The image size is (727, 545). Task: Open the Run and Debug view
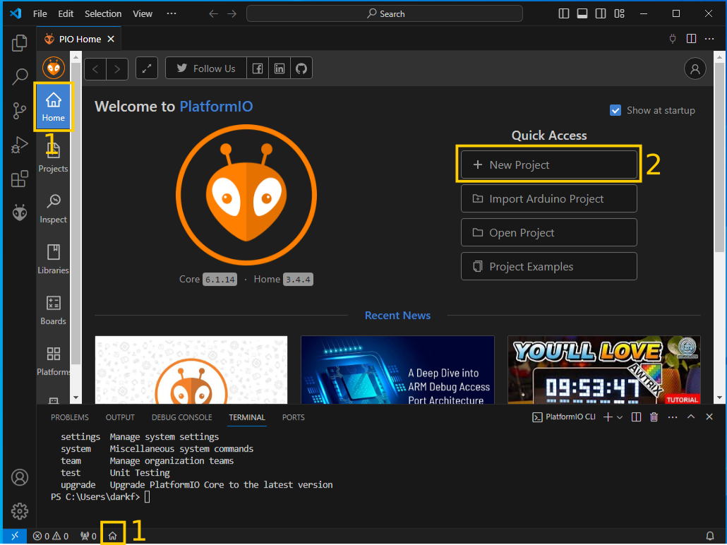(x=20, y=145)
